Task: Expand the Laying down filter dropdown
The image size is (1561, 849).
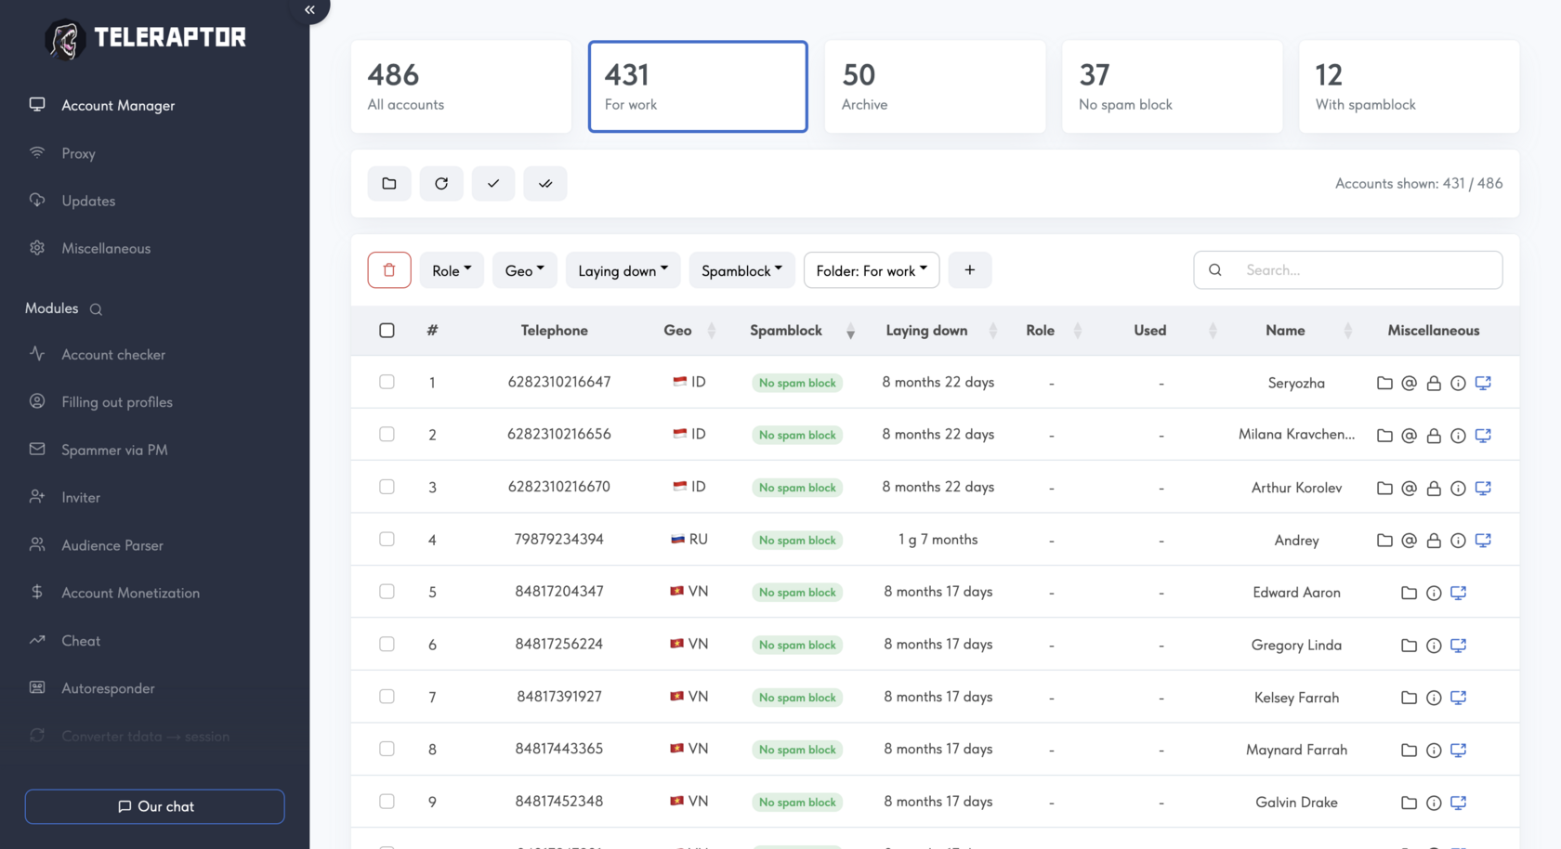Action: click(623, 270)
